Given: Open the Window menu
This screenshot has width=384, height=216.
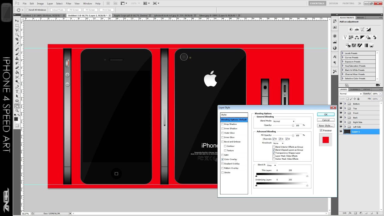Looking at the screenshot, I should click(87, 3).
